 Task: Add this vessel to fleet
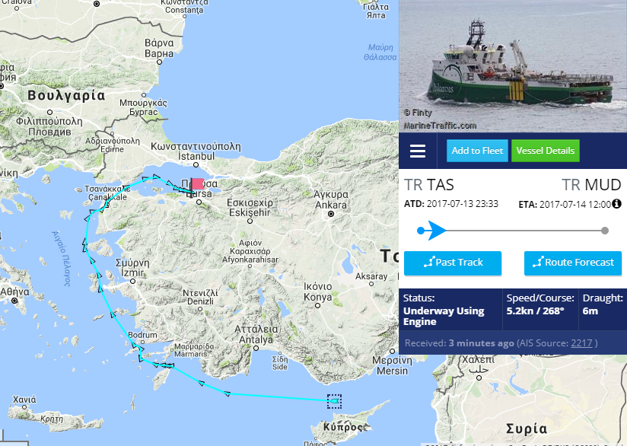(477, 151)
